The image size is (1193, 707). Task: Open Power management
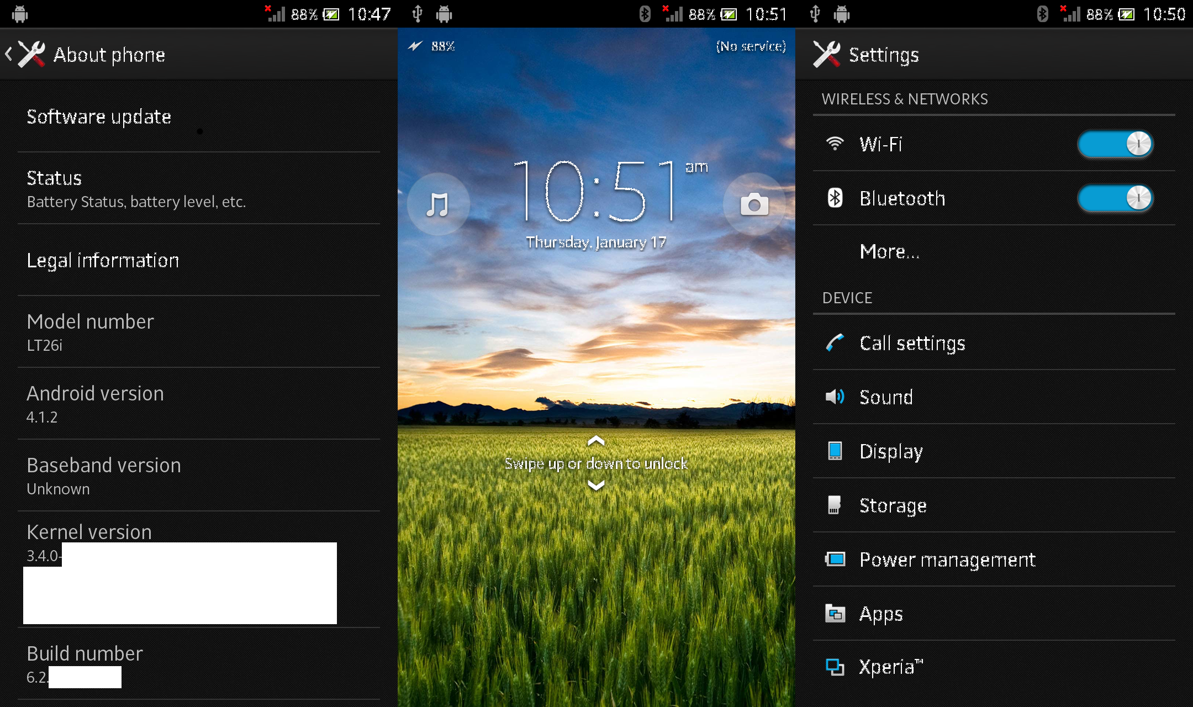tap(994, 559)
